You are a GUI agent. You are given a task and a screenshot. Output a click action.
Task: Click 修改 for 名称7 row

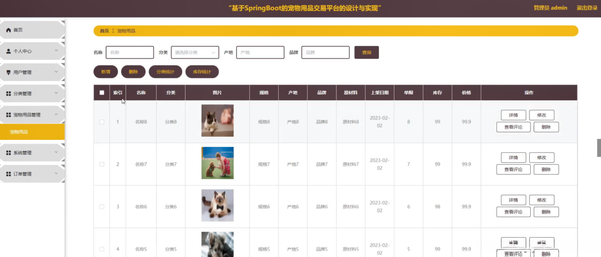coord(542,157)
